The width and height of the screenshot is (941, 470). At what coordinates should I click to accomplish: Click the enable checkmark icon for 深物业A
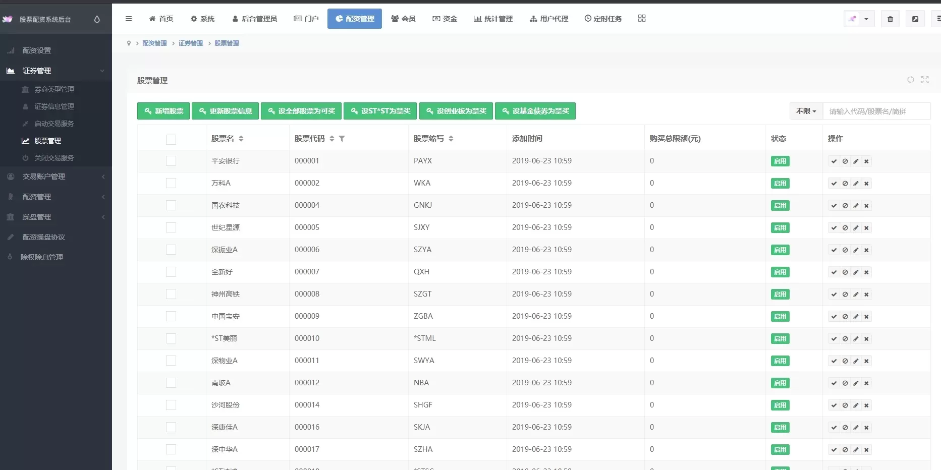click(x=834, y=361)
